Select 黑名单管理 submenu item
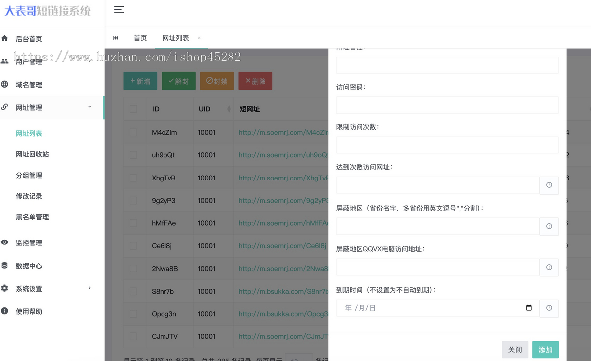The height and width of the screenshot is (361, 591). pyautogui.click(x=32, y=217)
